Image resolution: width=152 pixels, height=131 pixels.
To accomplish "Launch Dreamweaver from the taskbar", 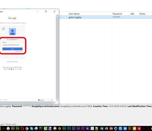I will click(18, 128).
